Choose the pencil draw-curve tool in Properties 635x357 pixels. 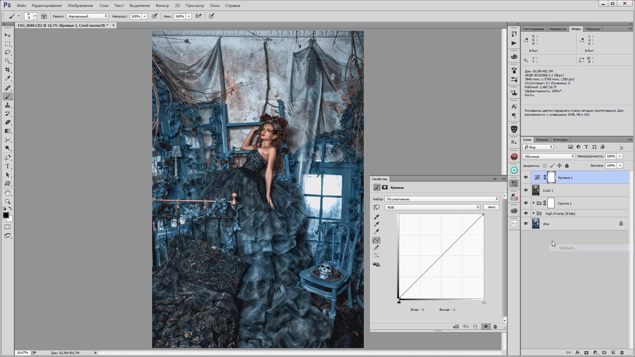click(376, 248)
